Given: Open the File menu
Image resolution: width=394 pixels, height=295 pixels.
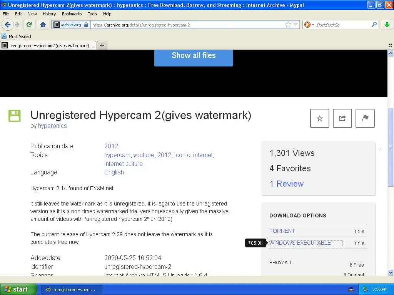Looking at the screenshot, I should (x=6, y=14).
